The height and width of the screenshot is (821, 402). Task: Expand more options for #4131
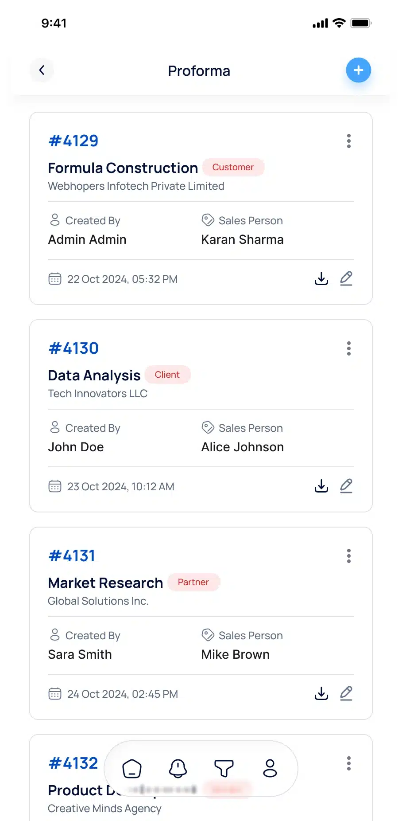pos(349,556)
